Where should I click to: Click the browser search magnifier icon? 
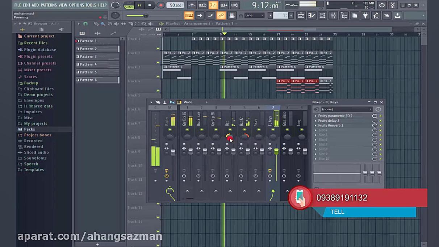click(x=30, y=24)
